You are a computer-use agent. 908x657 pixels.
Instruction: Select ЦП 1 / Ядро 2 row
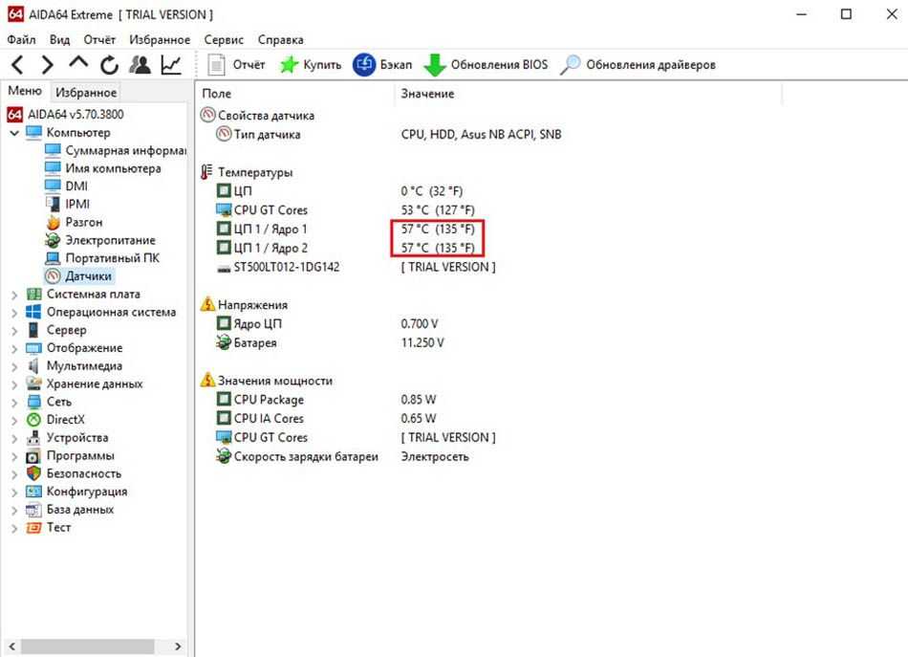click(345, 248)
